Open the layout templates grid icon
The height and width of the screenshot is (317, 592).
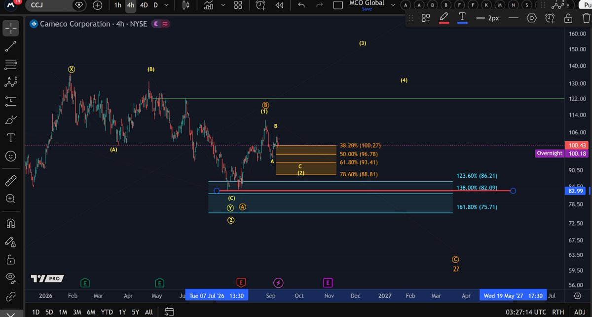[238, 5]
